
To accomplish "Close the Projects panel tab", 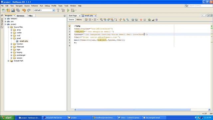I will point(14,16).
